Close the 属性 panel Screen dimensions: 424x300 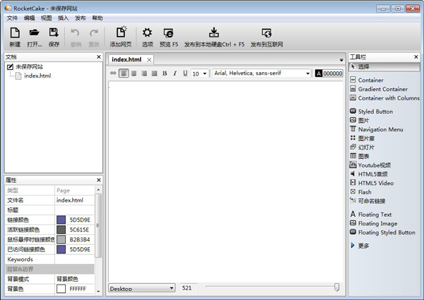(x=99, y=180)
